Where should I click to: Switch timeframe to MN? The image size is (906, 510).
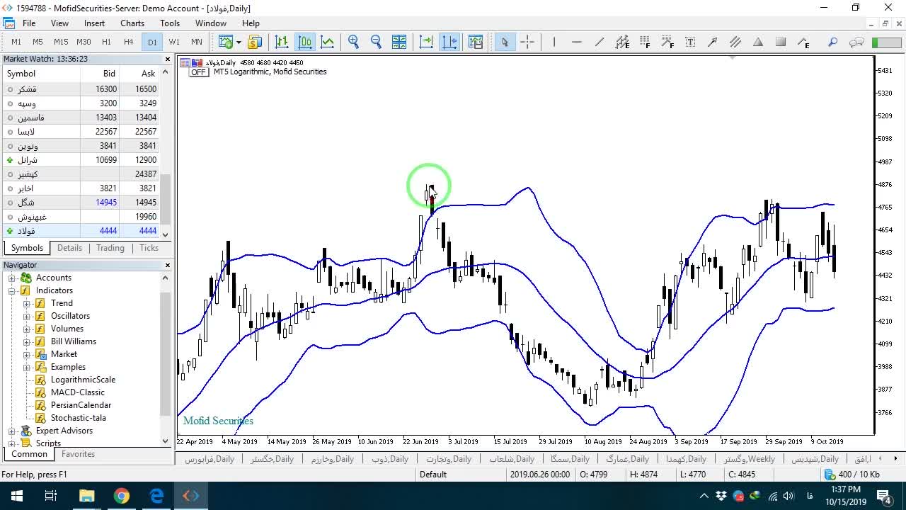click(197, 42)
